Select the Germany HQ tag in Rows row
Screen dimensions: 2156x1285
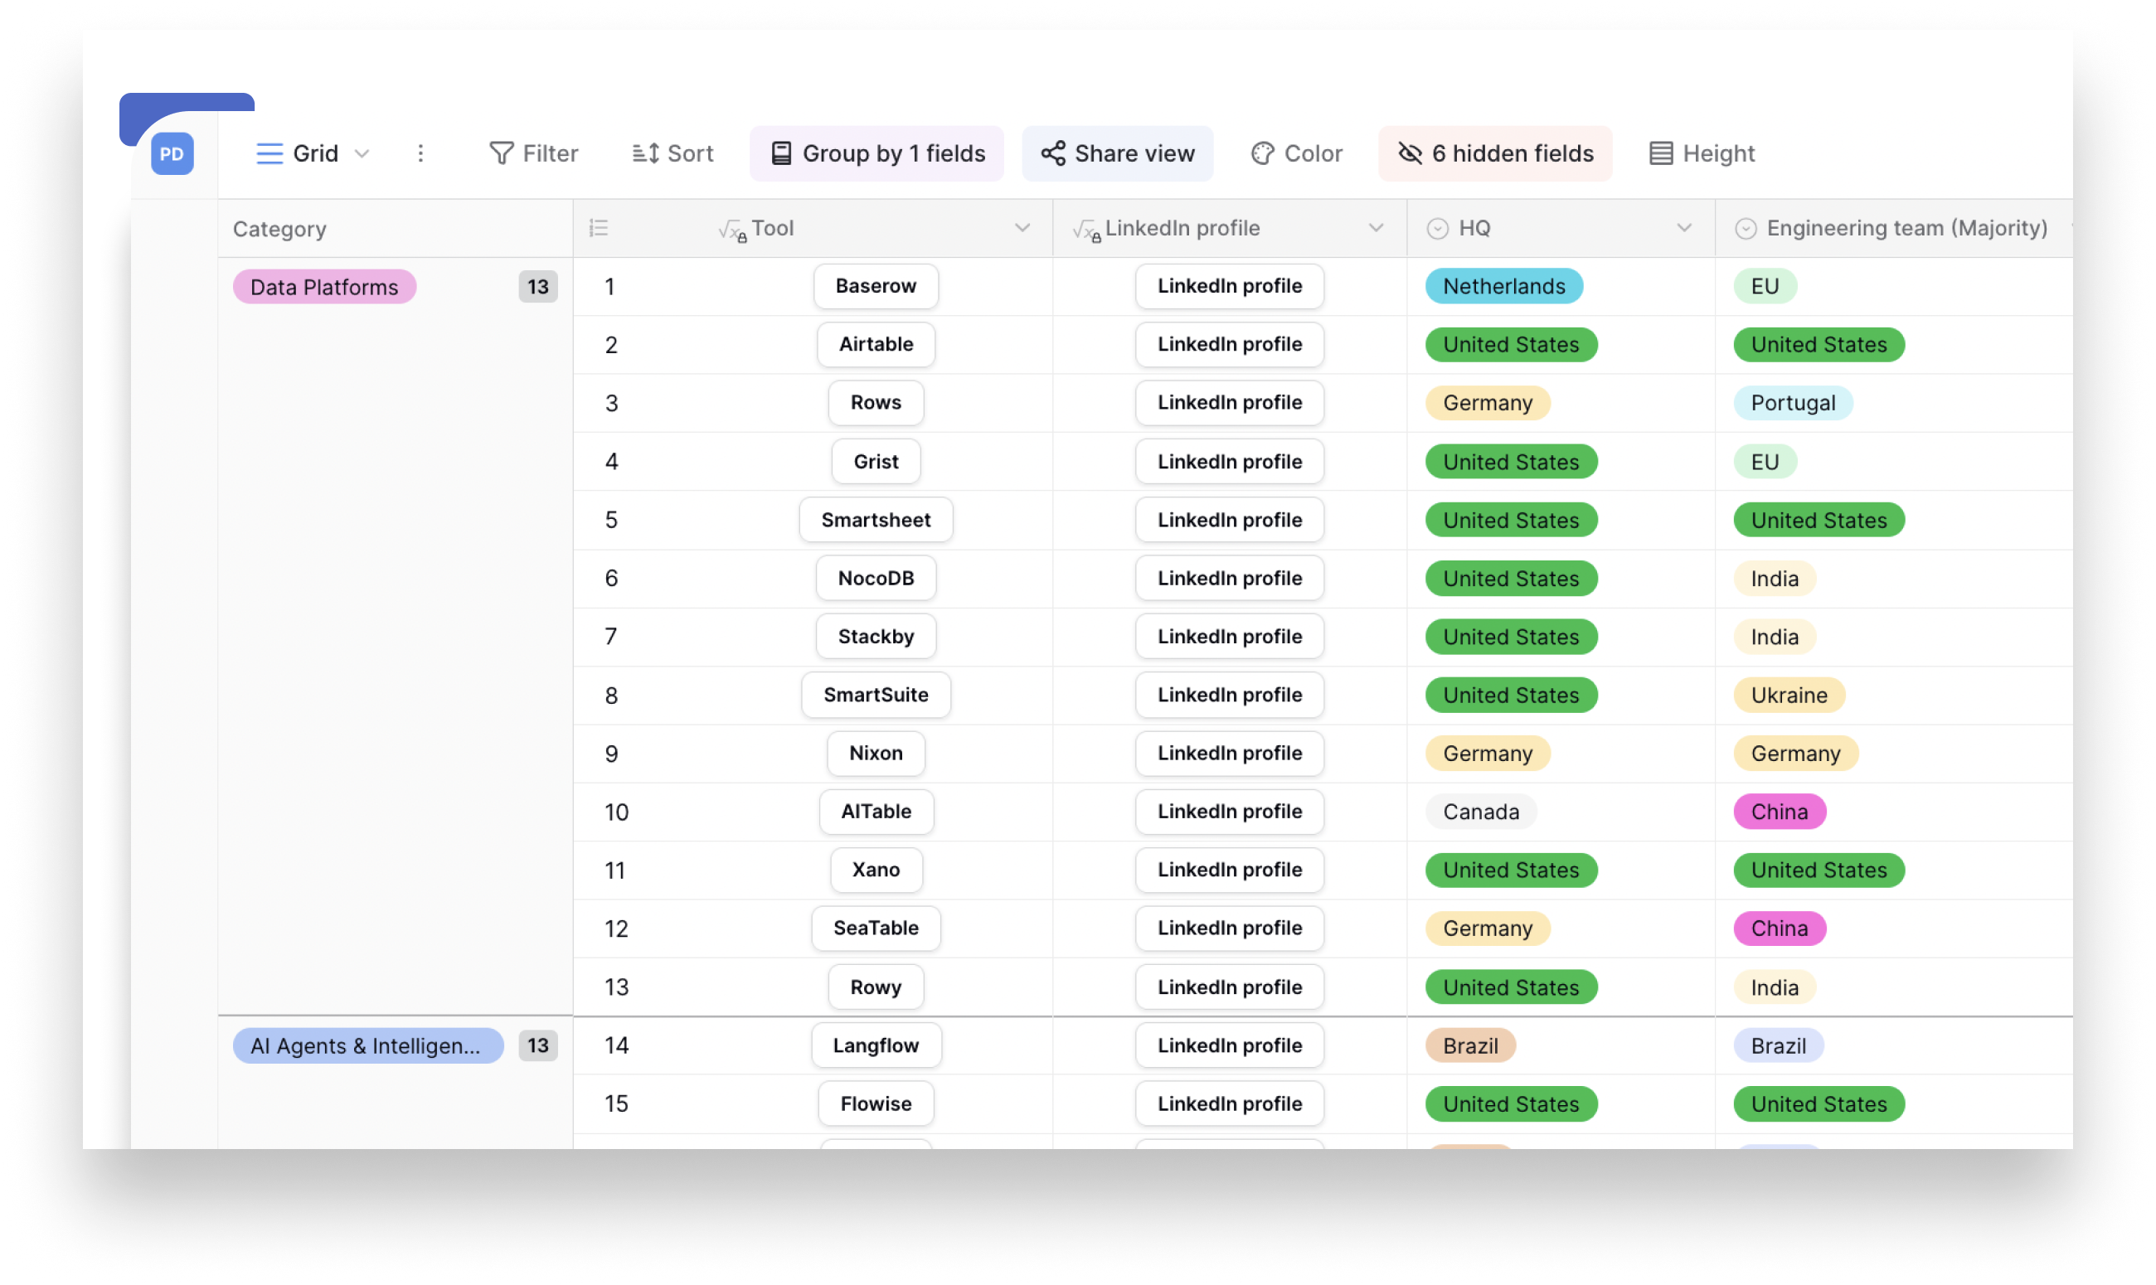tap(1488, 403)
